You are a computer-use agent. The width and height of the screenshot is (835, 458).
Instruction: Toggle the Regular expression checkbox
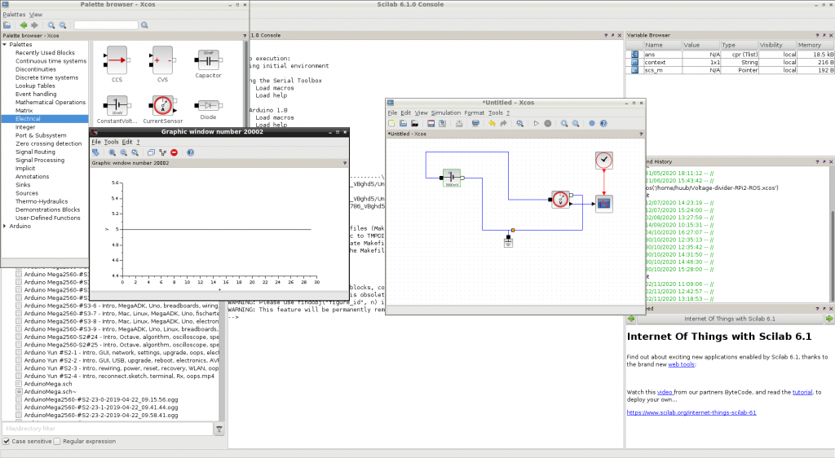[58, 441]
